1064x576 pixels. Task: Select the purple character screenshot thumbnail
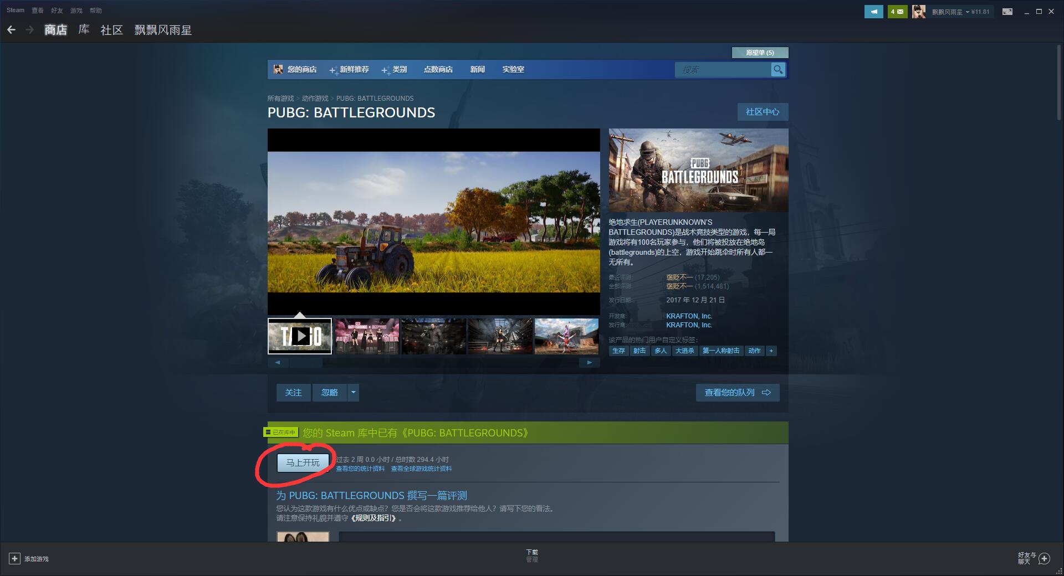coord(566,336)
